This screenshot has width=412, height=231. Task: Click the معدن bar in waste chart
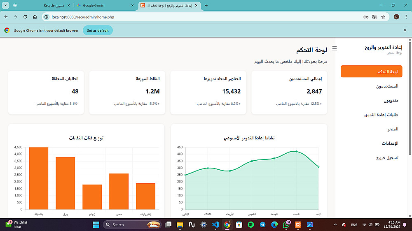119,192
